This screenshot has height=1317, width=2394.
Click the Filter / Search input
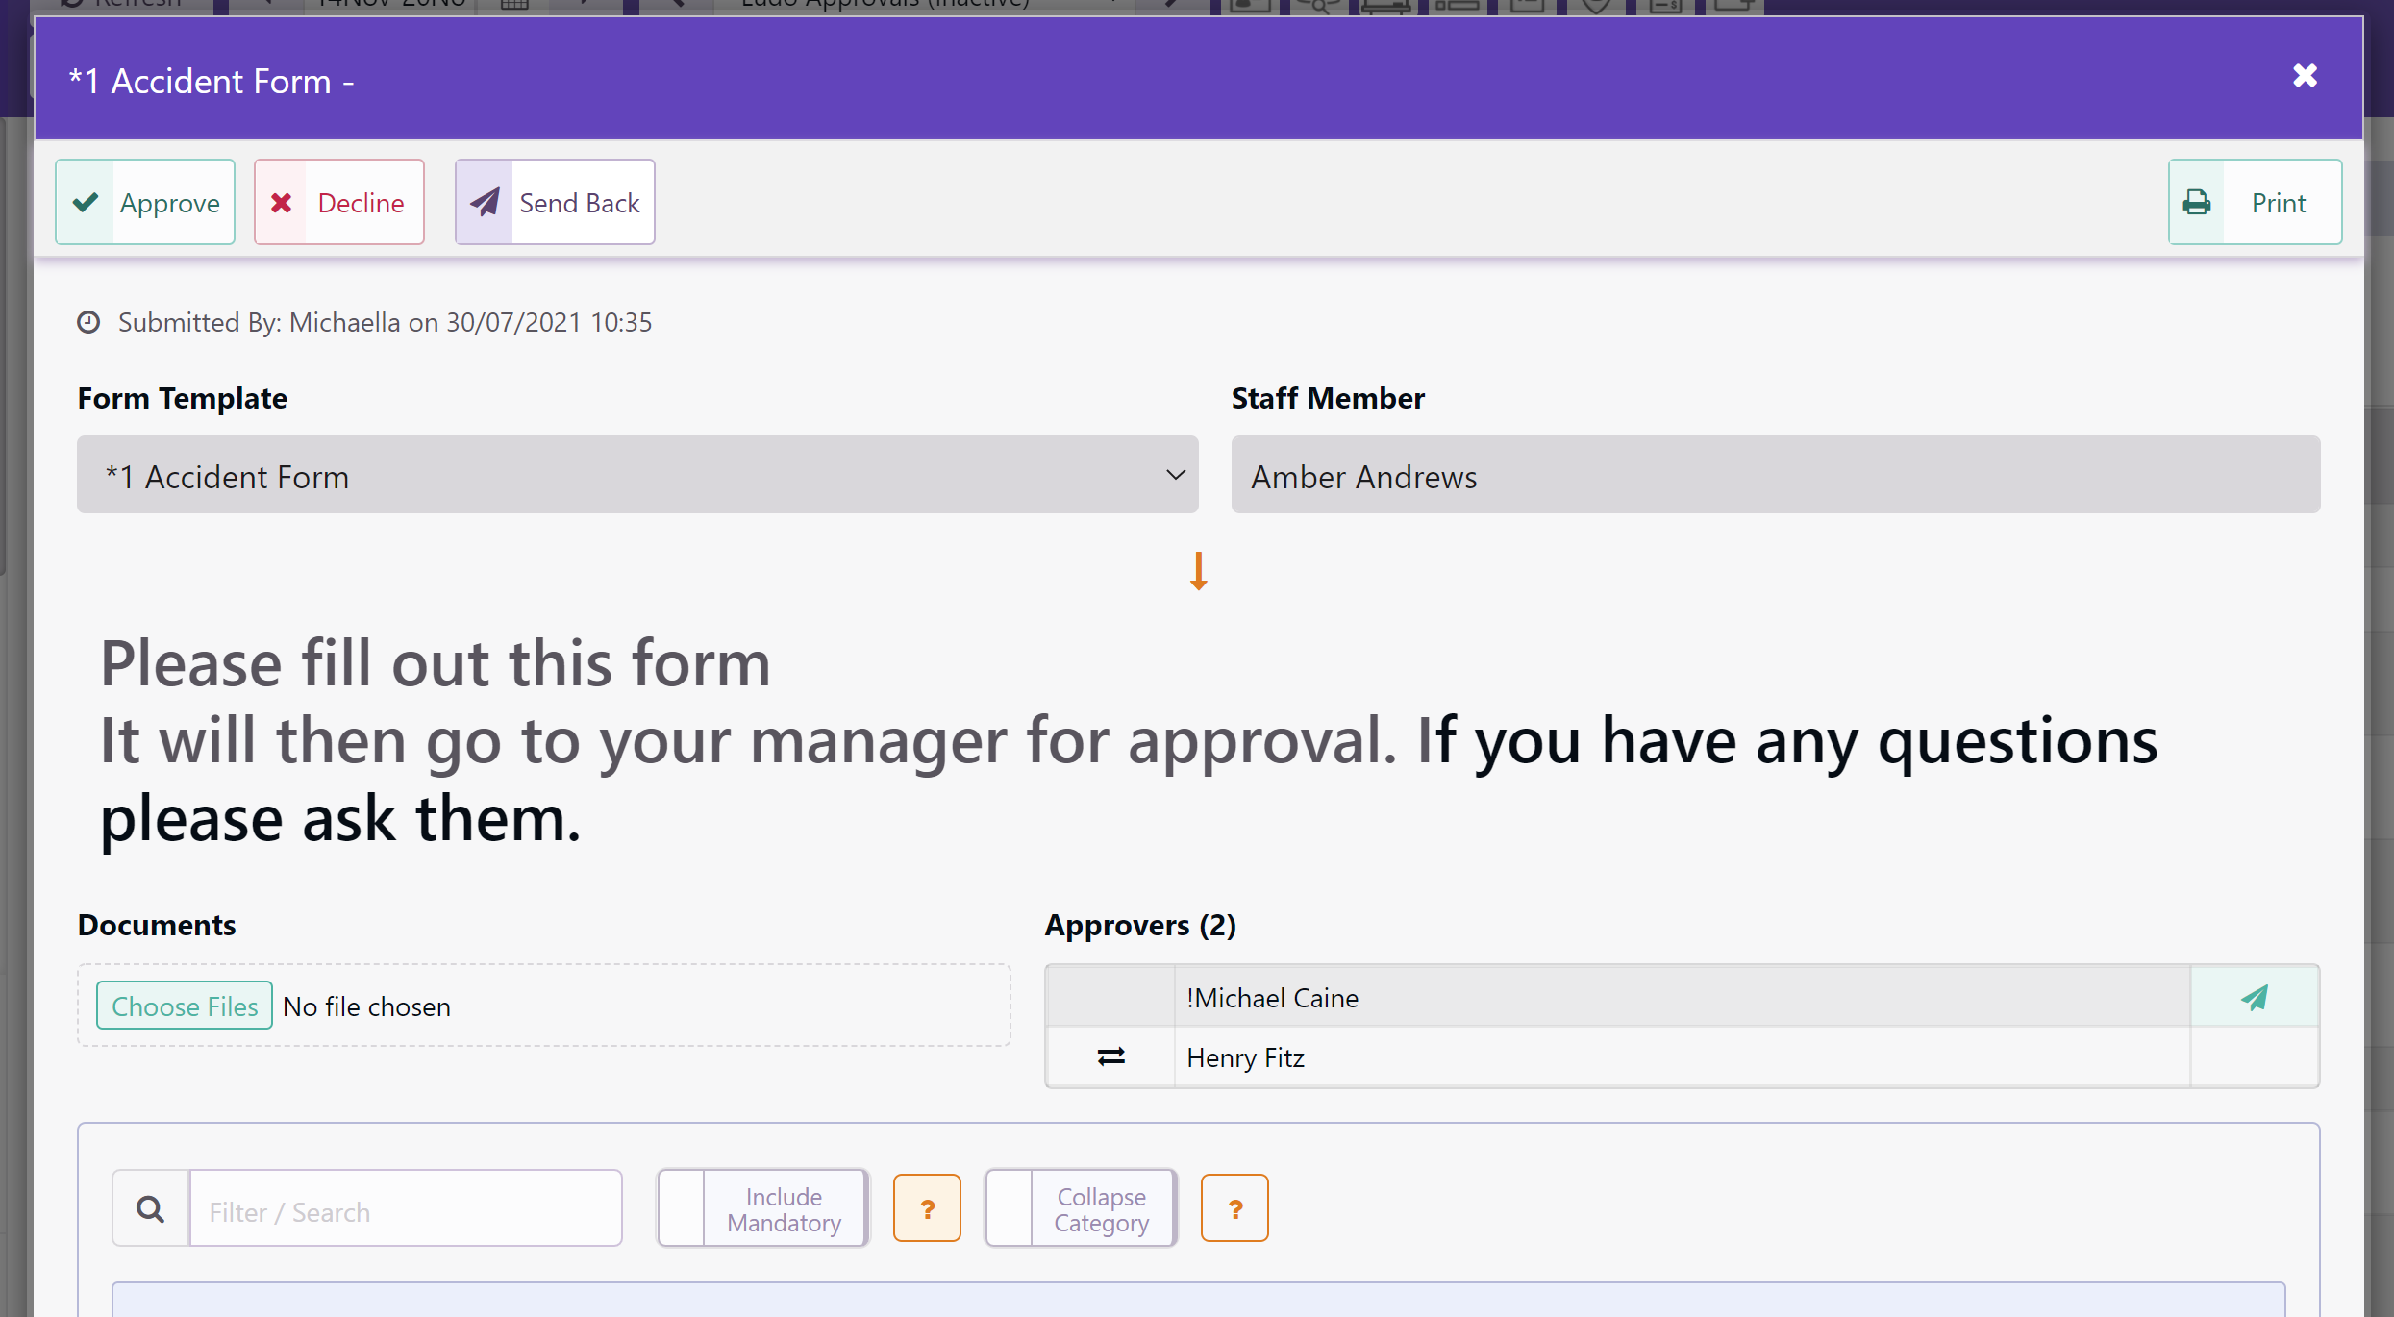tap(406, 1208)
